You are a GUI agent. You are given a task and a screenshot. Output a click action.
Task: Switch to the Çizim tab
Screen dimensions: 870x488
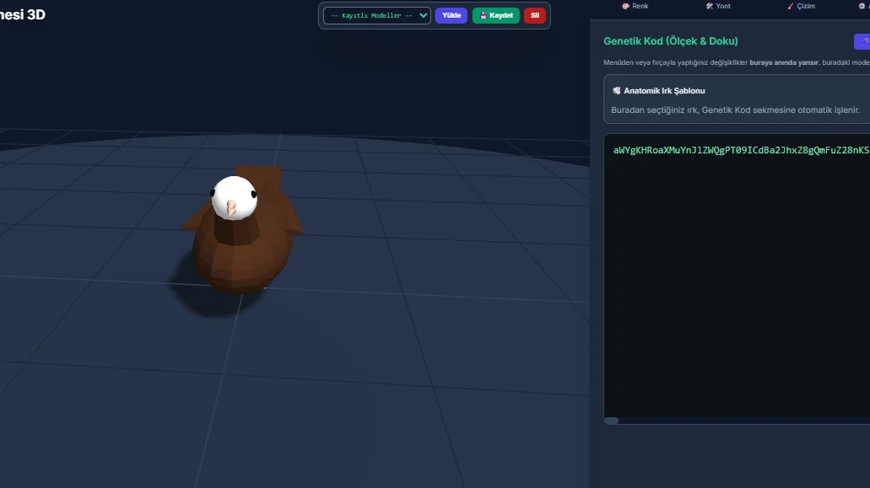coord(801,6)
